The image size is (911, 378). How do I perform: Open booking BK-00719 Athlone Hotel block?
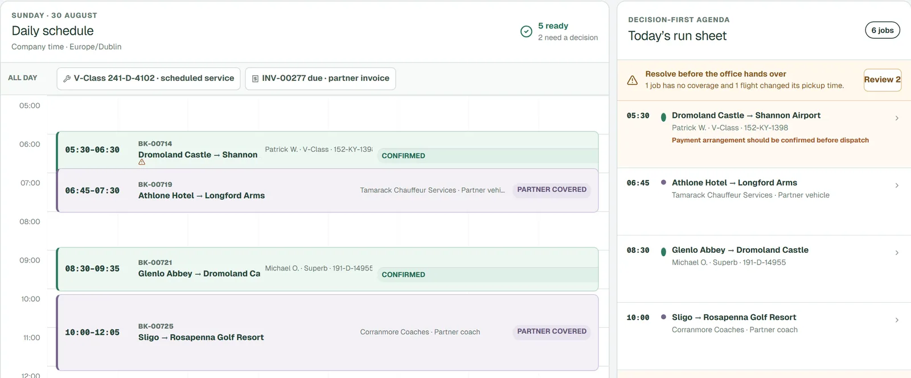pos(327,190)
